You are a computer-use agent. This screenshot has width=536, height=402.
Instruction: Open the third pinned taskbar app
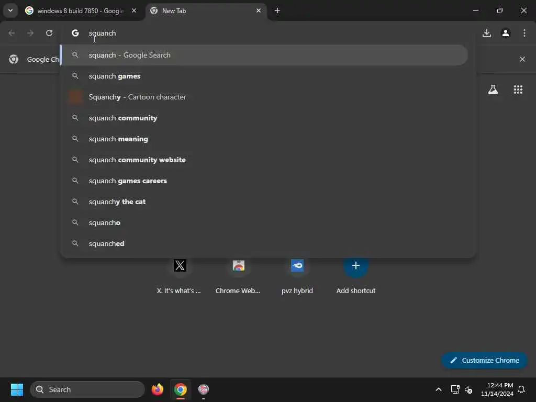point(204,389)
